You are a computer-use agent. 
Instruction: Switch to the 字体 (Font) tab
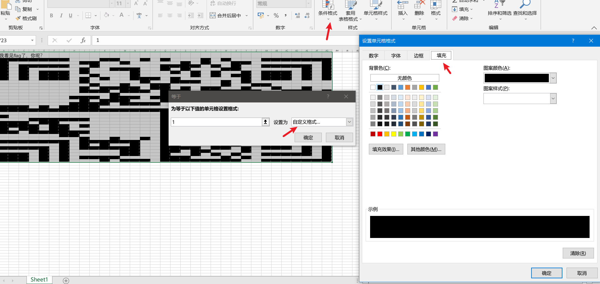click(x=396, y=55)
